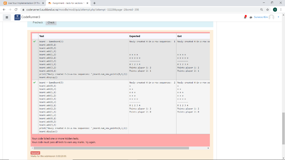Bookmark this page with the star icon
285x160 pixels.
point(267,10)
